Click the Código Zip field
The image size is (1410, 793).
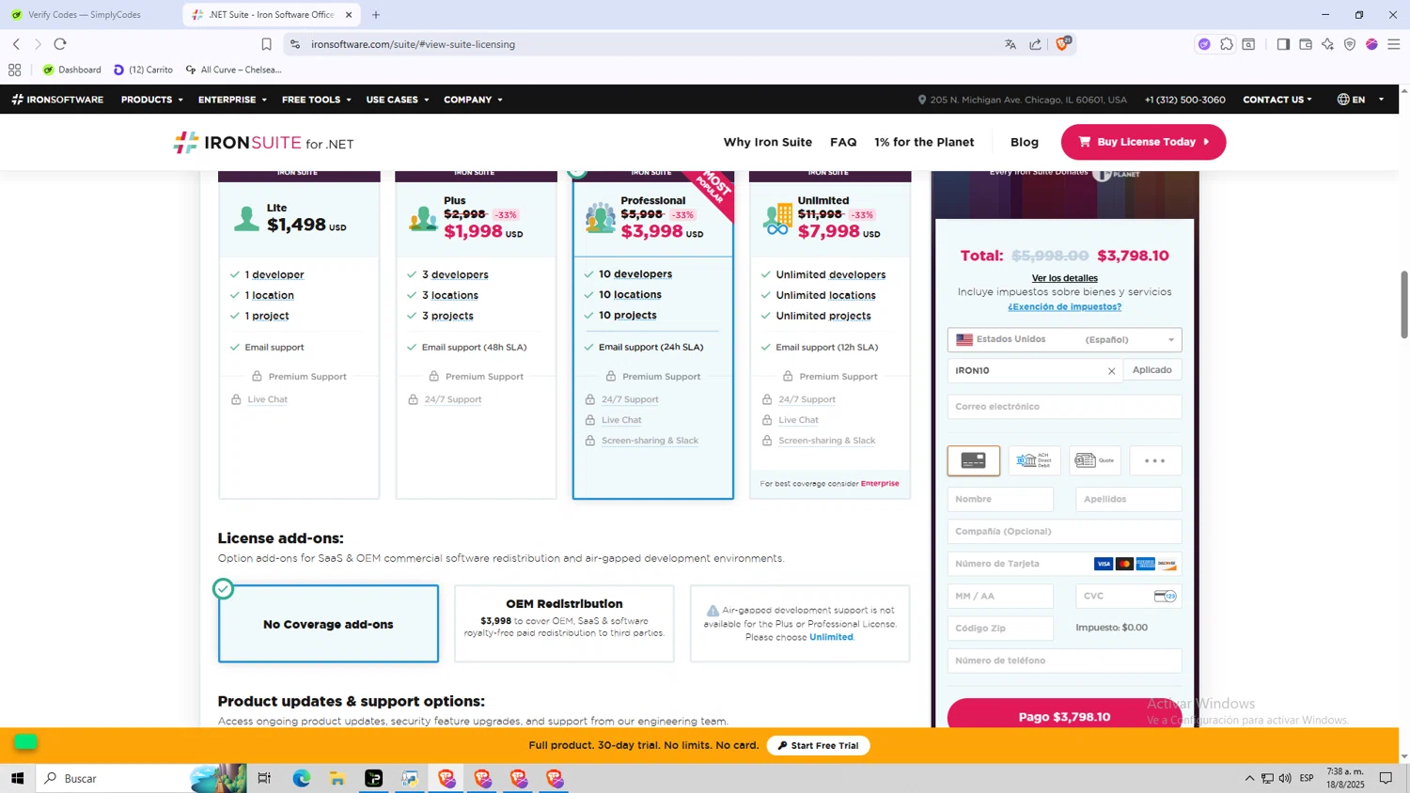pyautogui.click(x=1000, y=628)
